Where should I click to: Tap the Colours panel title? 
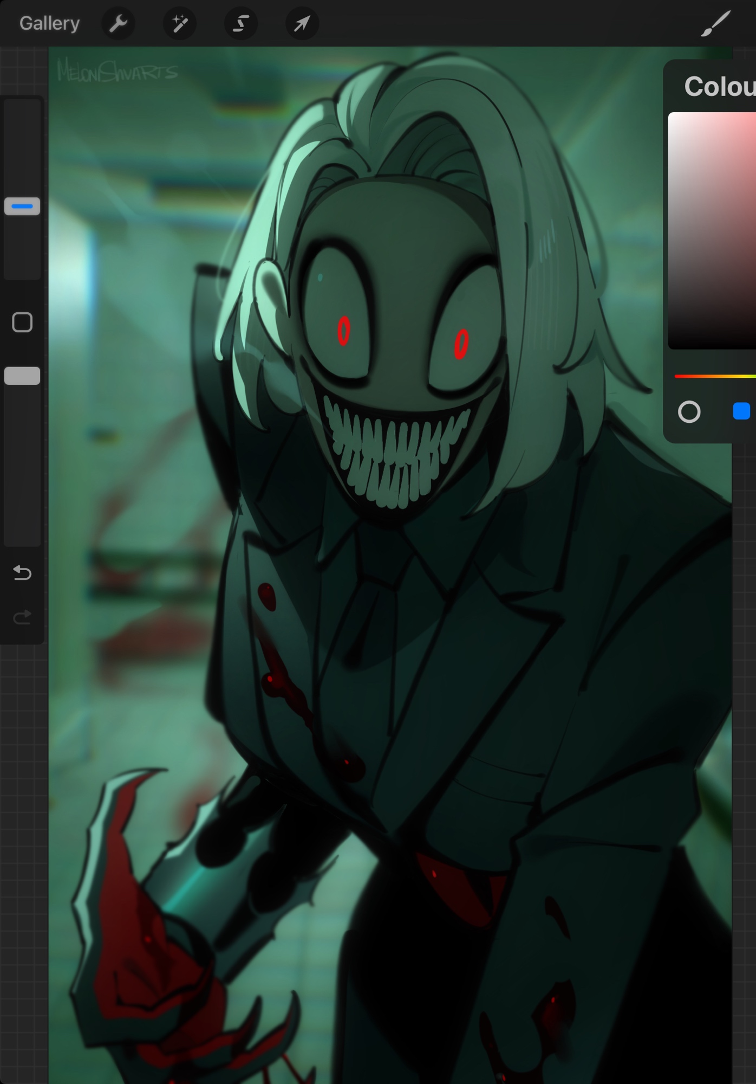pos(719,86)
